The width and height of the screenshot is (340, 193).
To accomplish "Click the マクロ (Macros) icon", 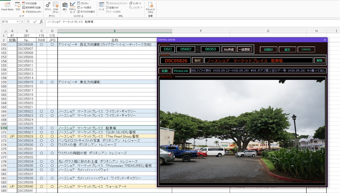I will click(18, 6).
